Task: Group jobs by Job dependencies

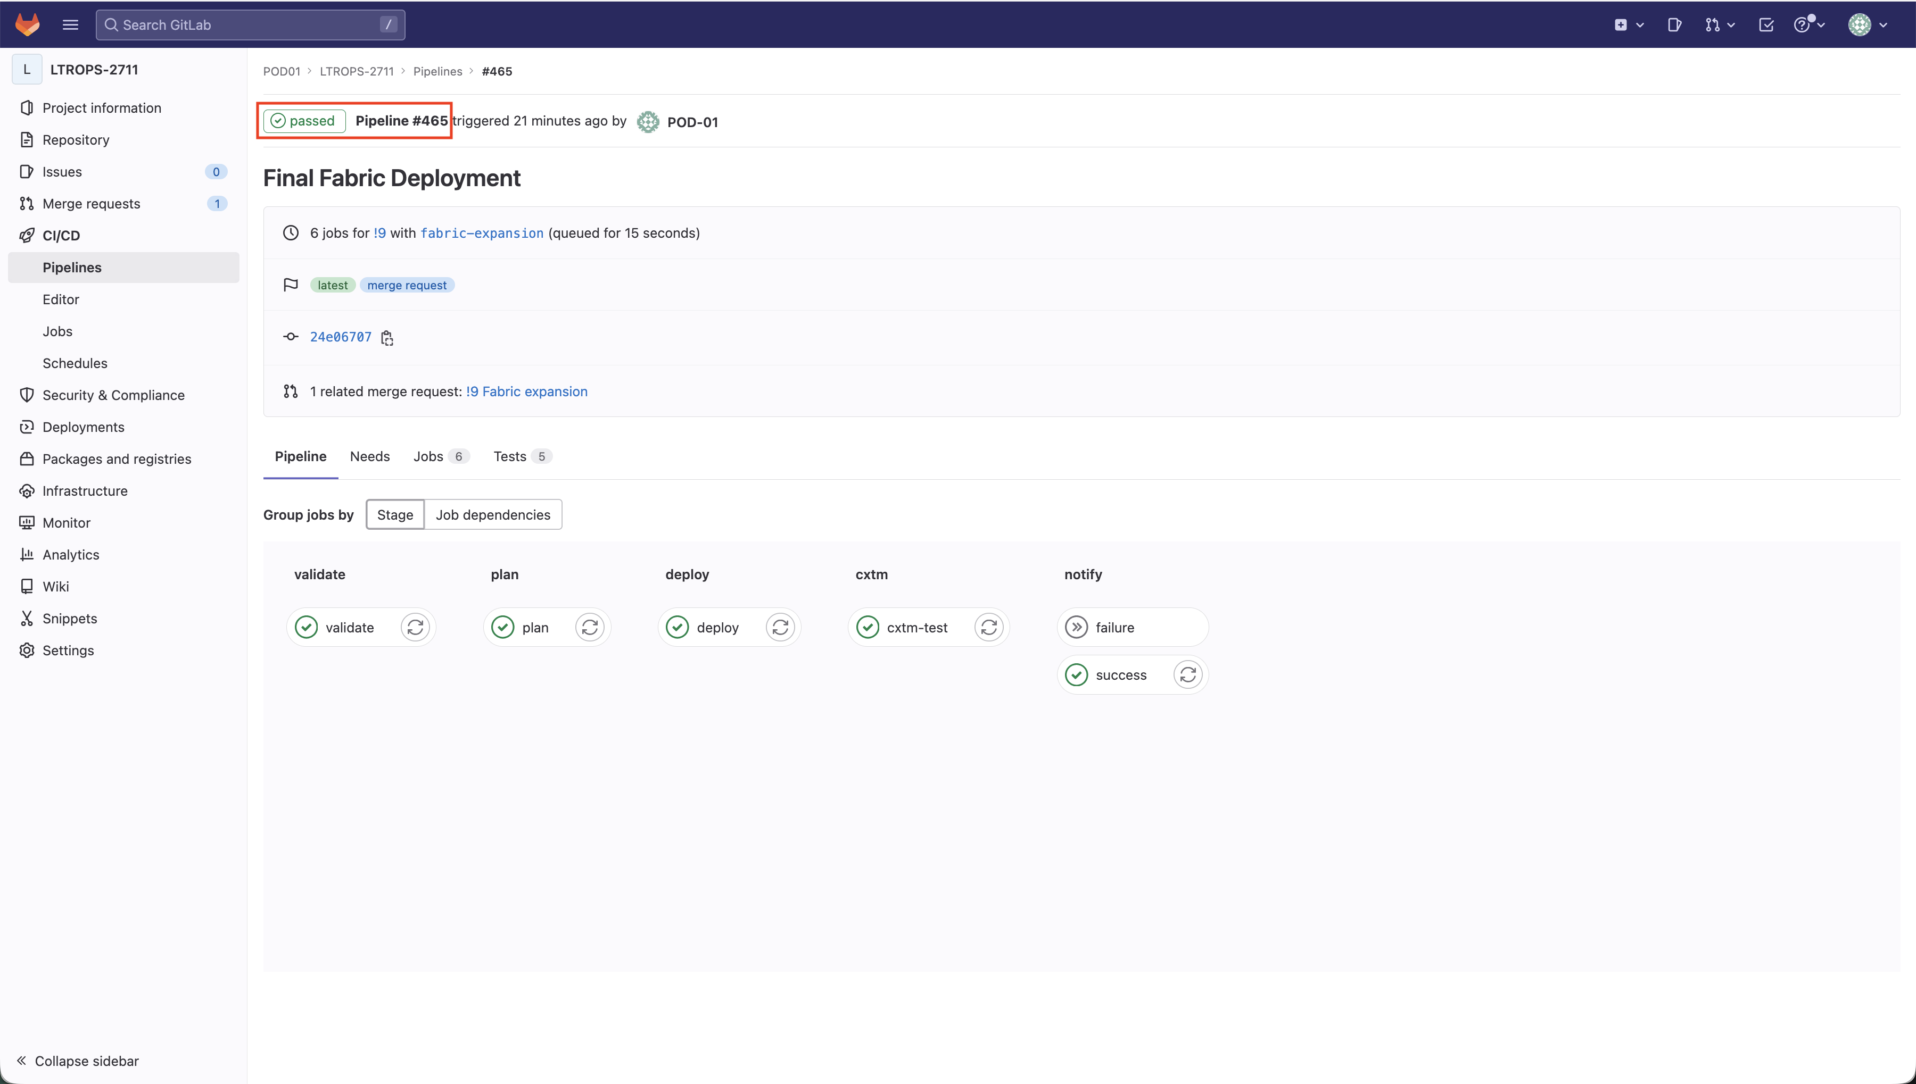Action: [492, 515]
